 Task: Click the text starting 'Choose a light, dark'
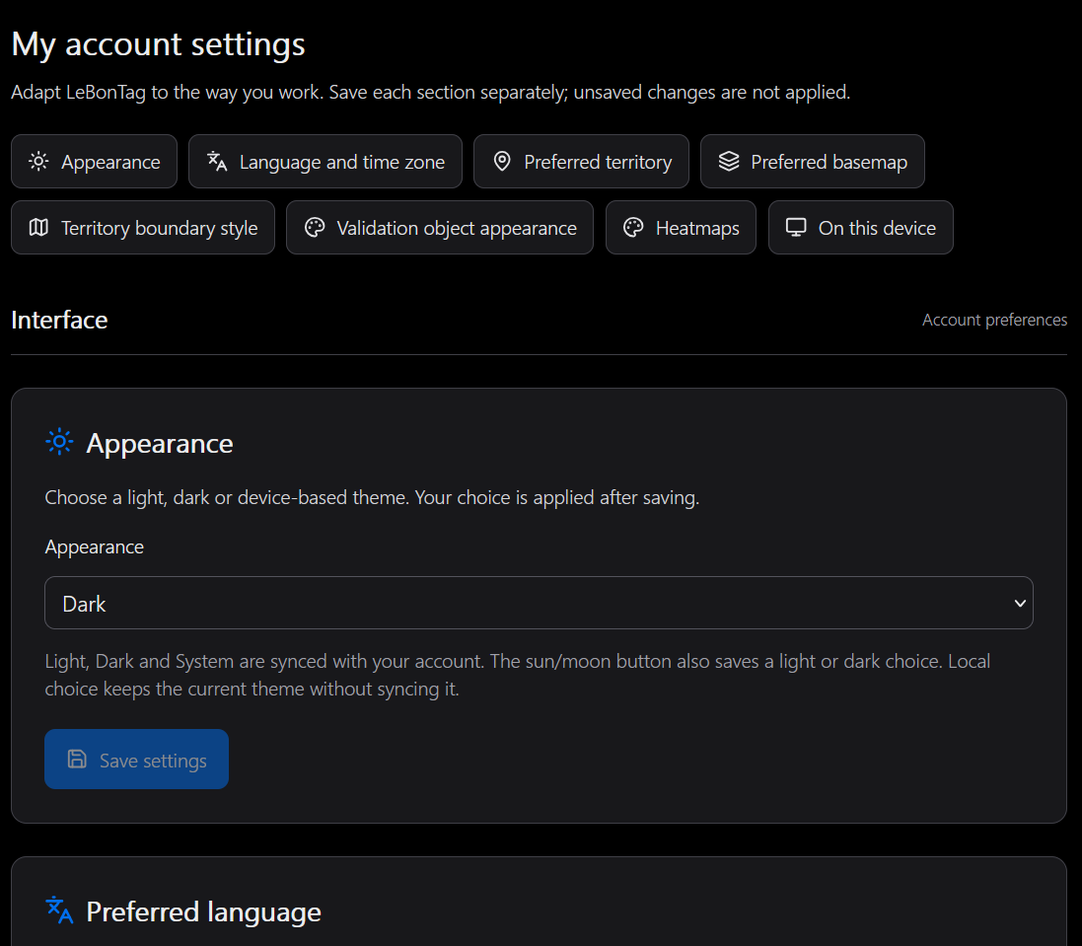point(372,497)
